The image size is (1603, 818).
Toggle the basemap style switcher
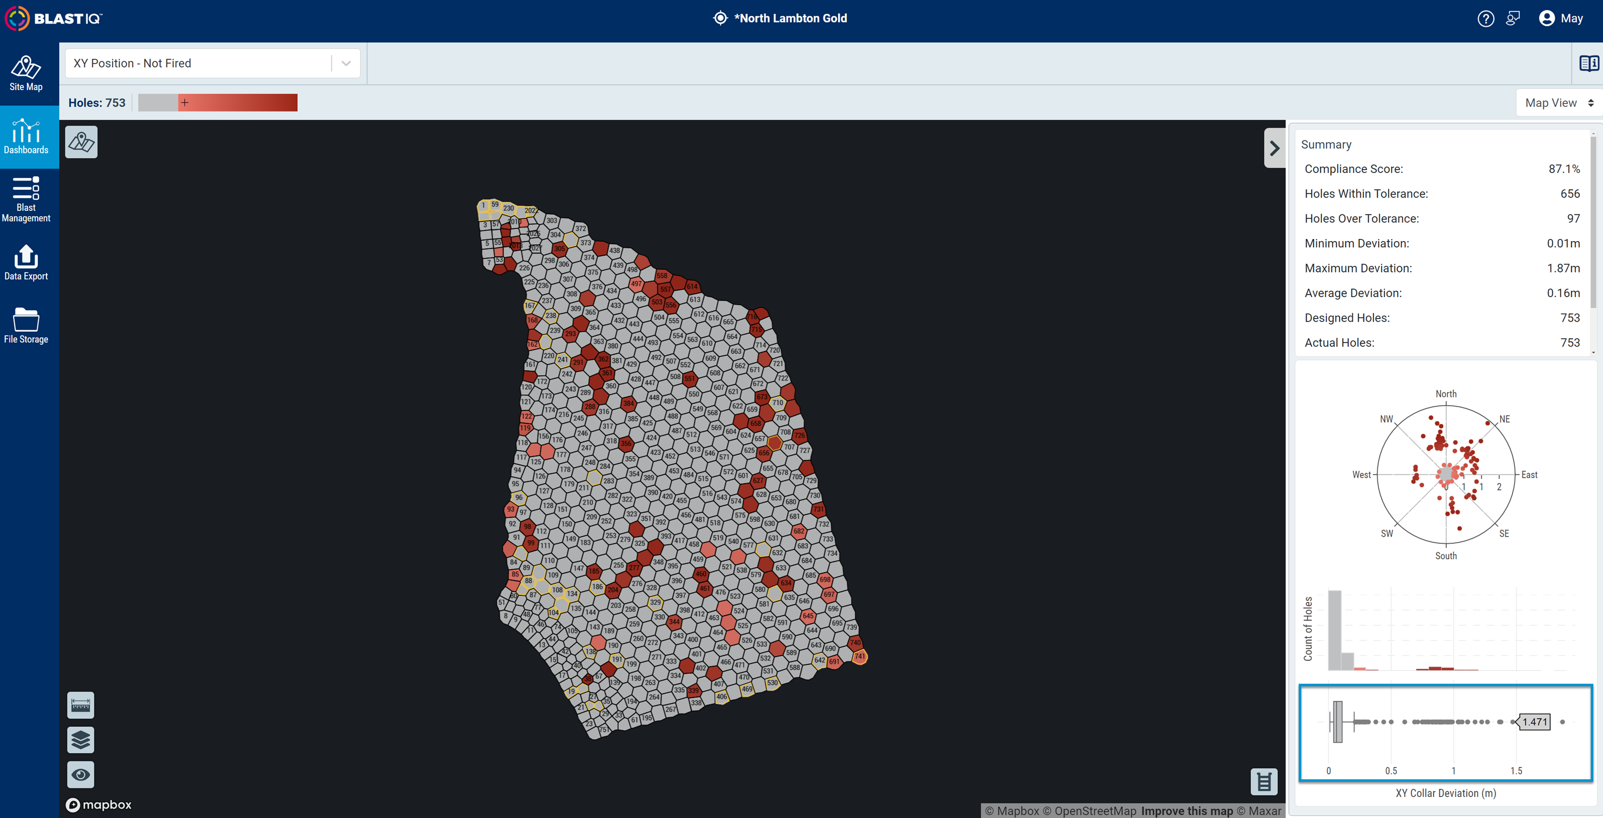81,142
